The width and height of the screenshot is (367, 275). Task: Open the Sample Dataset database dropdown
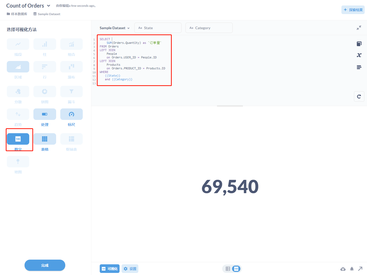[x=114, y=28]
